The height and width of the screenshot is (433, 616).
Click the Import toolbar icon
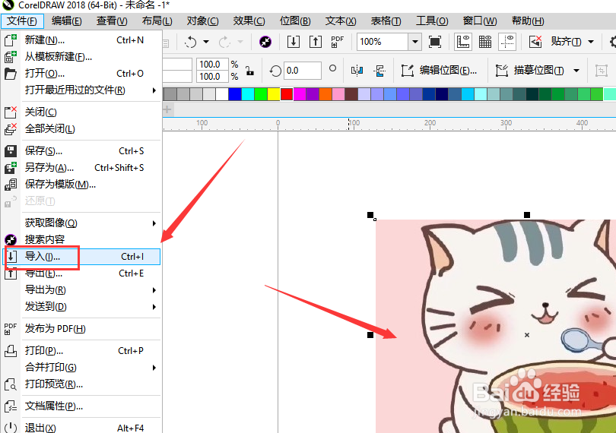click(x=293, y=42)
